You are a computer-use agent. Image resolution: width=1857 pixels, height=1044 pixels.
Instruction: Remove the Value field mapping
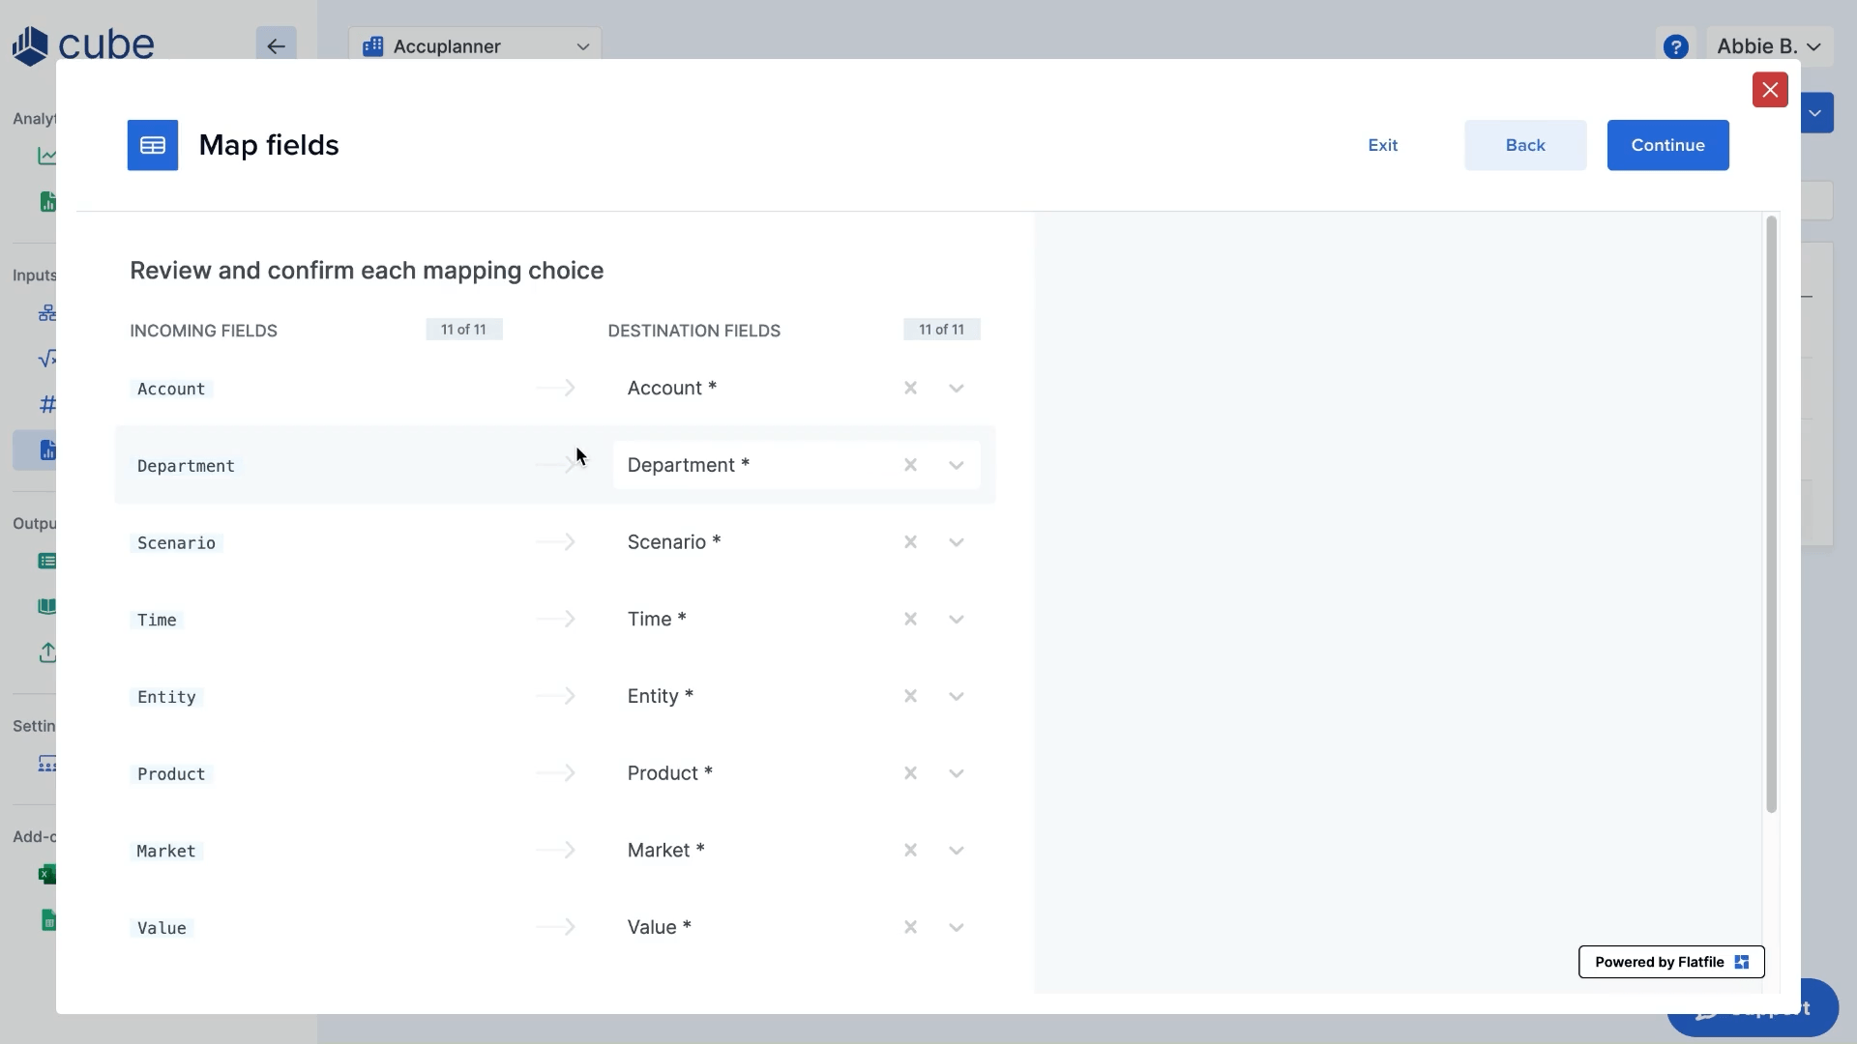click(x=910, y=927)
